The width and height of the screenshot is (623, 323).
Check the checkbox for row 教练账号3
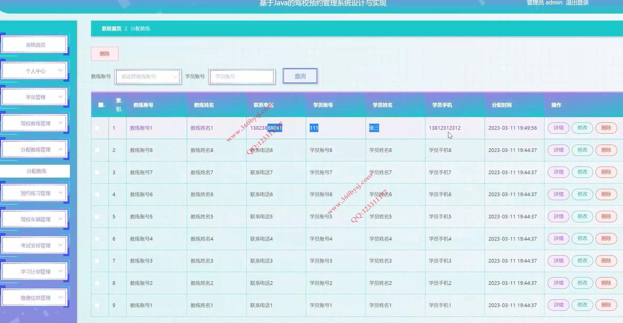[x=97, y=261]
